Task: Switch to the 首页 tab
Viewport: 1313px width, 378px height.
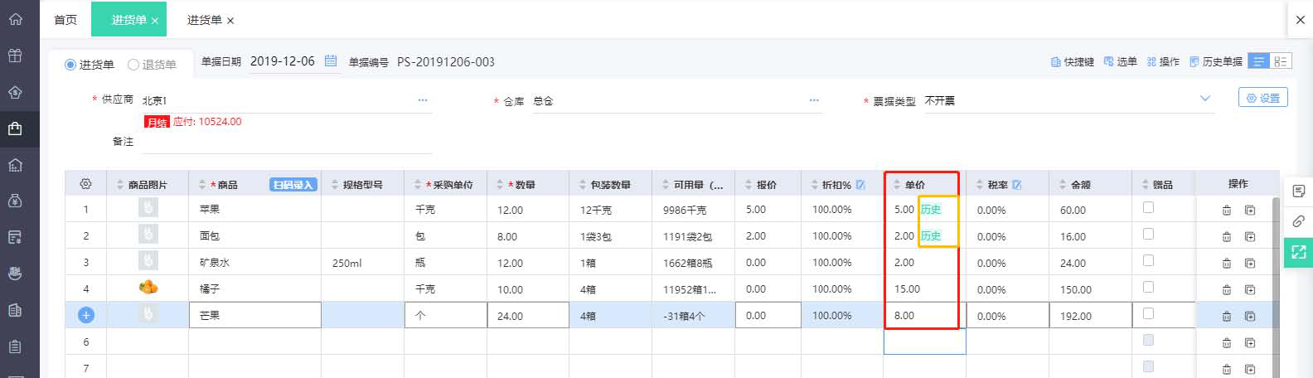Action: tap(65, 20)
